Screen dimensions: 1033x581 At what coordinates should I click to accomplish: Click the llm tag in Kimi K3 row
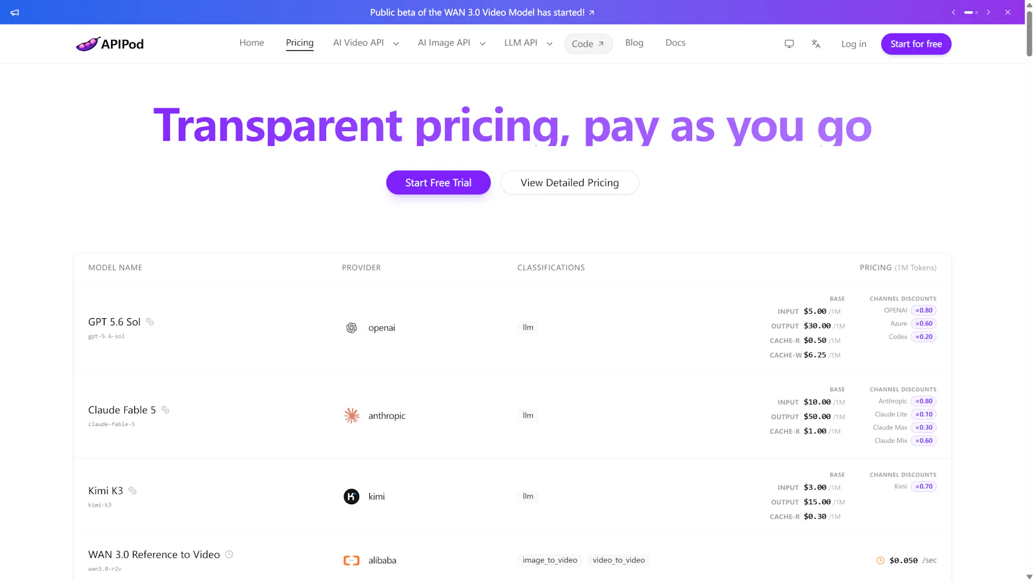[x=528, y=496]
